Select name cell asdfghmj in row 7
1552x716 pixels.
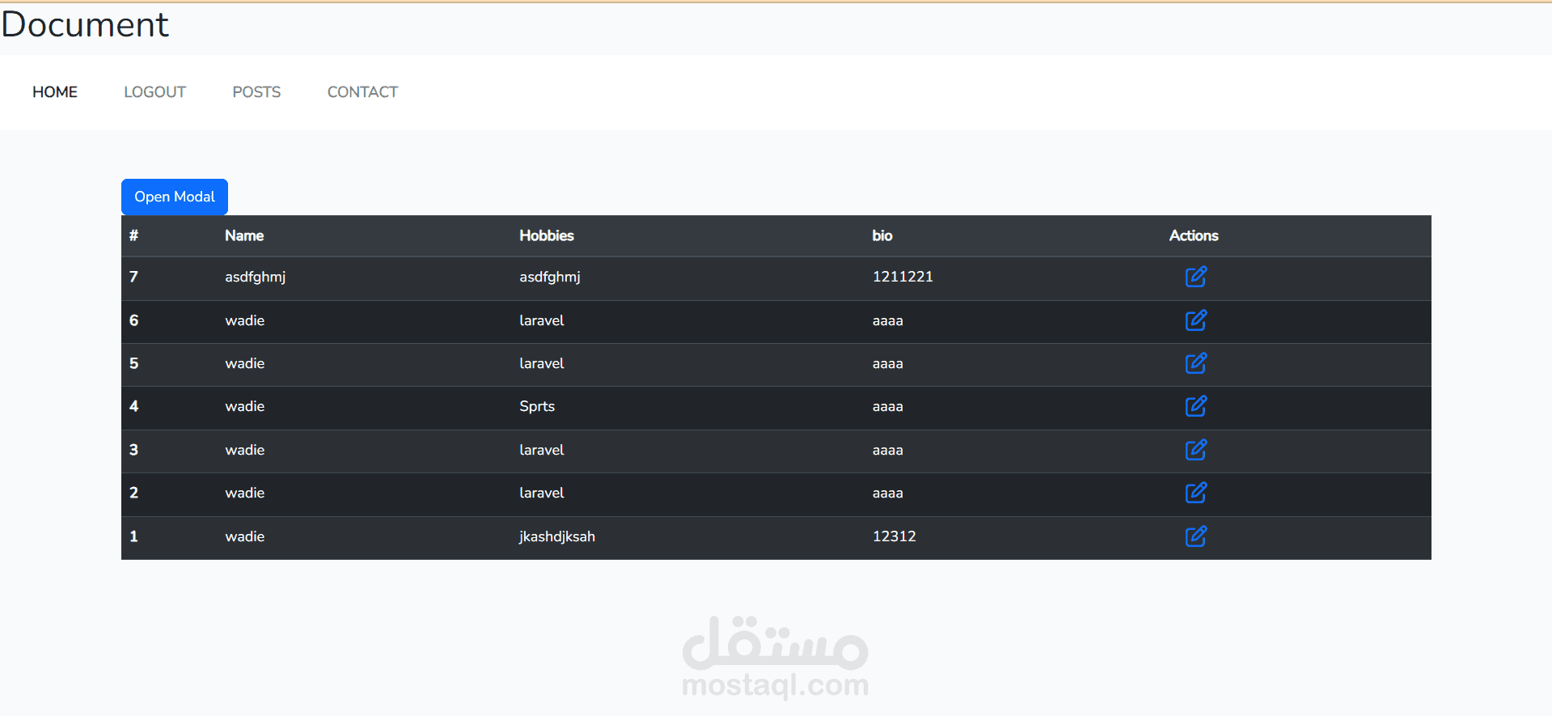(256, 277)
